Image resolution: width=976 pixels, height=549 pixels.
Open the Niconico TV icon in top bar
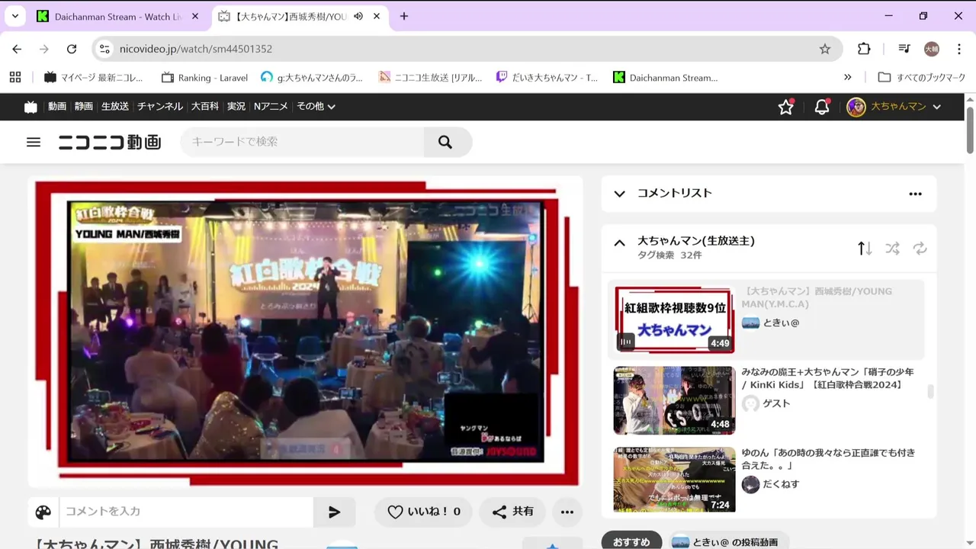(30, 107)
